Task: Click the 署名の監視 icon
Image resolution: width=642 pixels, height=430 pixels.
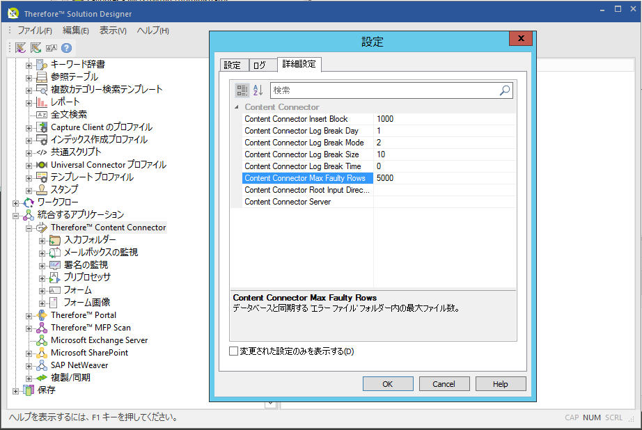Action: tap(55, 265)
